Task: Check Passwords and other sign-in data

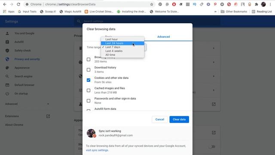Action: click(x=89, y=101)
